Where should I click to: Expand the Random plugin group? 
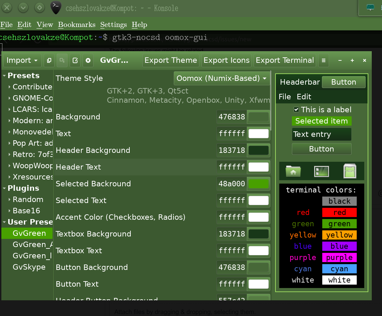pyautogui.click(x=9, y=199)
